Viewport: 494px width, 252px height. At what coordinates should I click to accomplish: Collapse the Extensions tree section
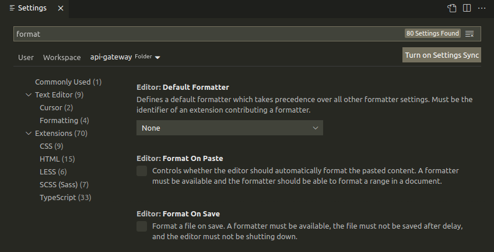coord(29,133)
